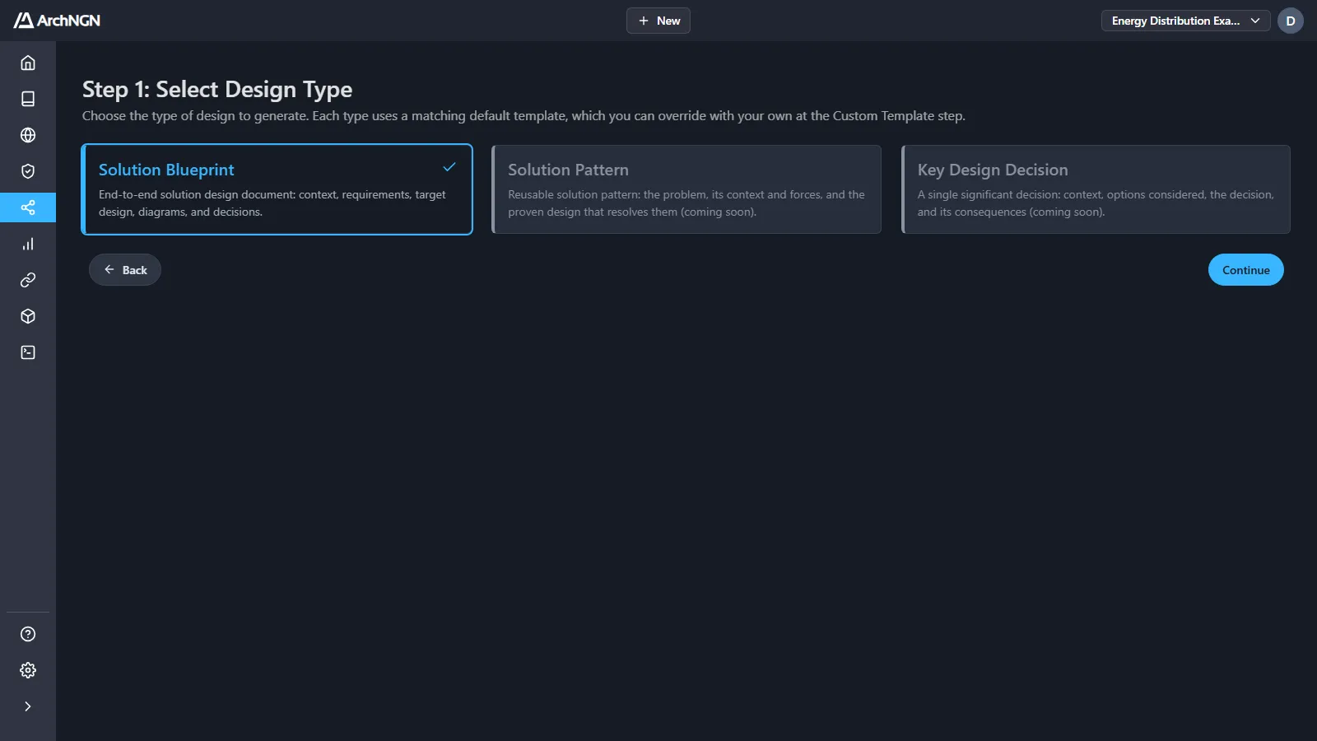Open the Home icon in sidebar

pyautogui.click(x=28, y=63)
